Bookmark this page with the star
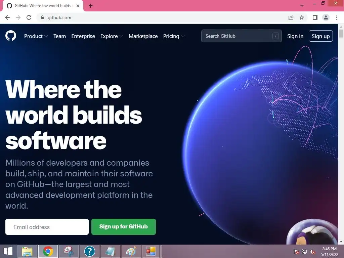Screen dimensions: 344x258 click(x=302, y=17)
